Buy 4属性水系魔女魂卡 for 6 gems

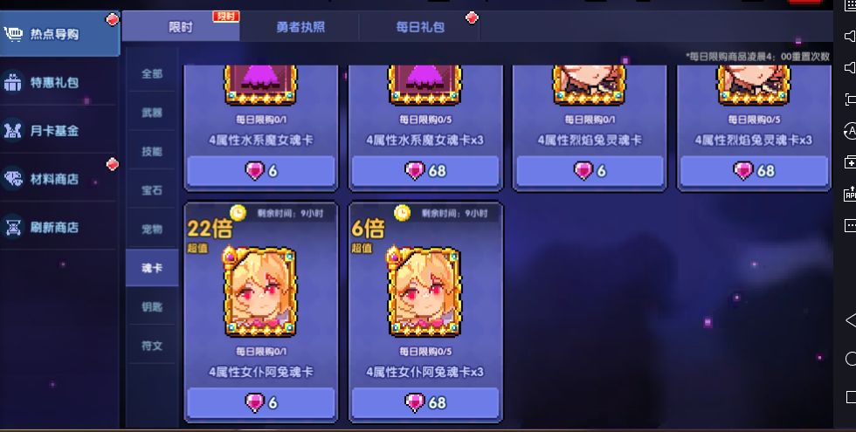coord(261,171)
